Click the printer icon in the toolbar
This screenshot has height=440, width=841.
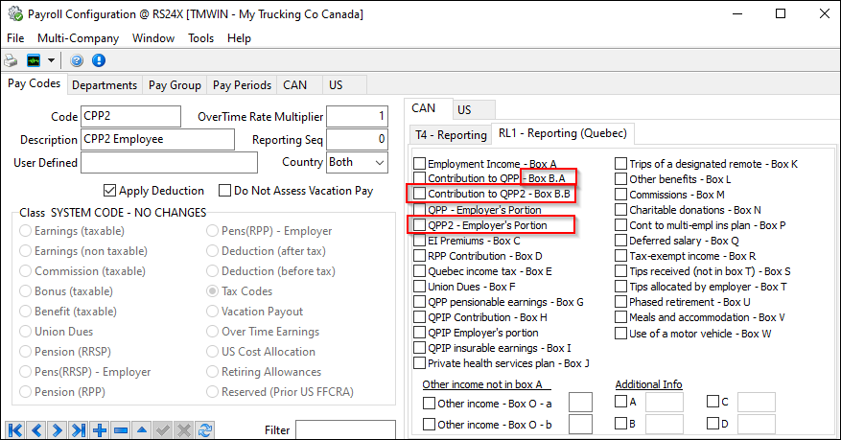point(11,60)
